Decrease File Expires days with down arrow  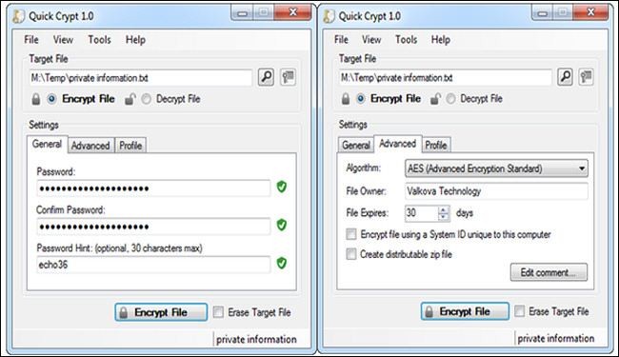(x=444, y=216)
